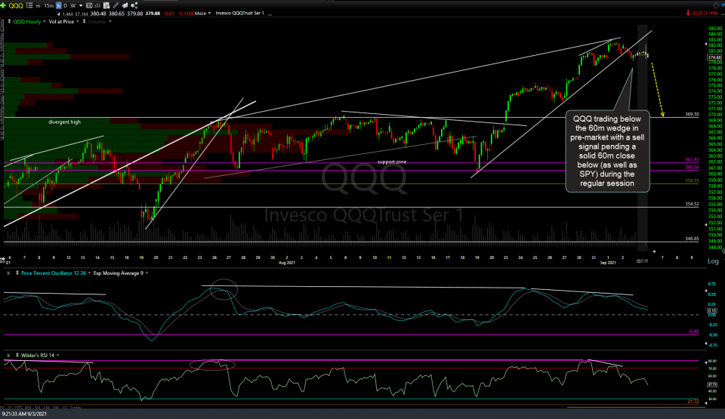Click the 'Invesco QQQTrust Ser 1' company name
This screenshot has height=419, width=725.
pyautogui.click(x=239, y=14)
